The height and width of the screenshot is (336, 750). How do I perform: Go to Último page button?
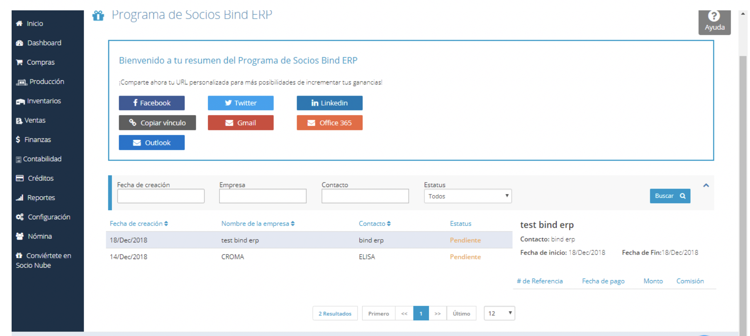coord(461,314)
